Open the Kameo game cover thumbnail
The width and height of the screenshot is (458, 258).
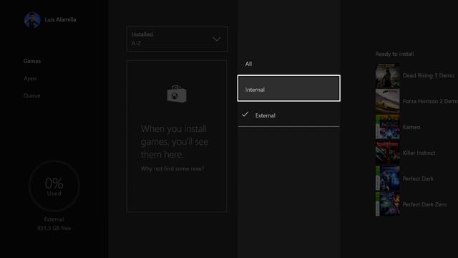[x=388, y=127]
